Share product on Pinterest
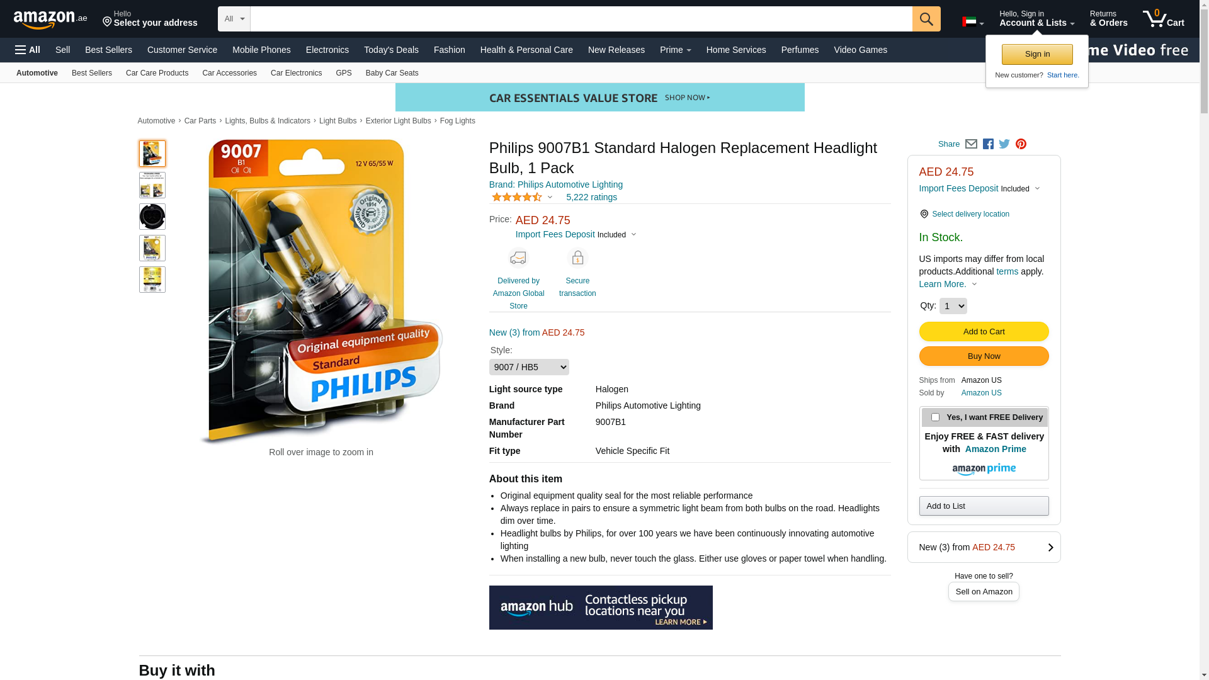Screen dimensions: 1209x680 point(1021,144)
